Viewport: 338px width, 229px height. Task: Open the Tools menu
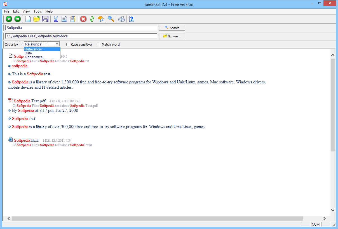(x=37, y=11)
